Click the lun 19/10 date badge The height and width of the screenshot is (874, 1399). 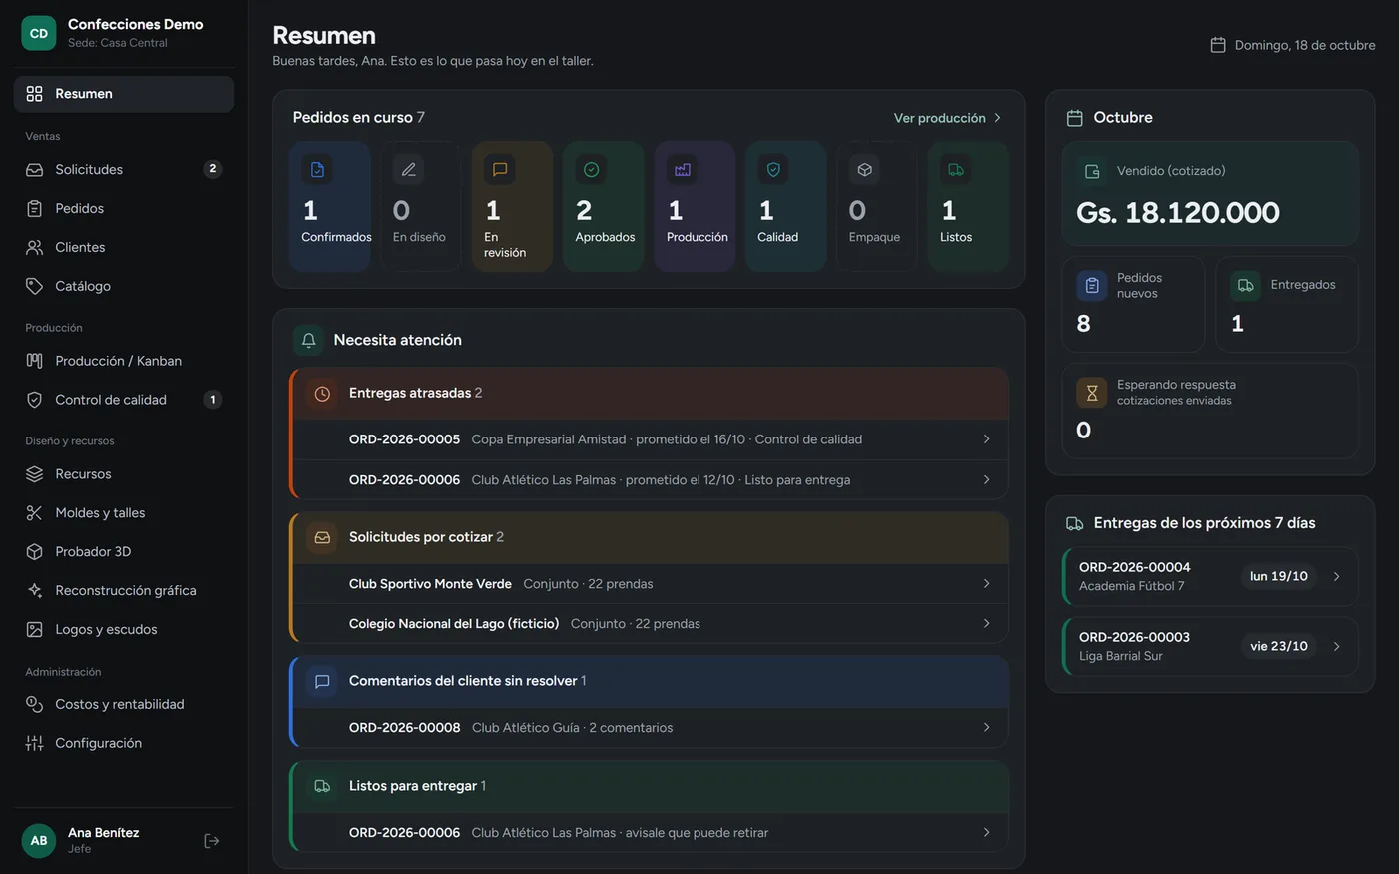[x=1278, y=576]
